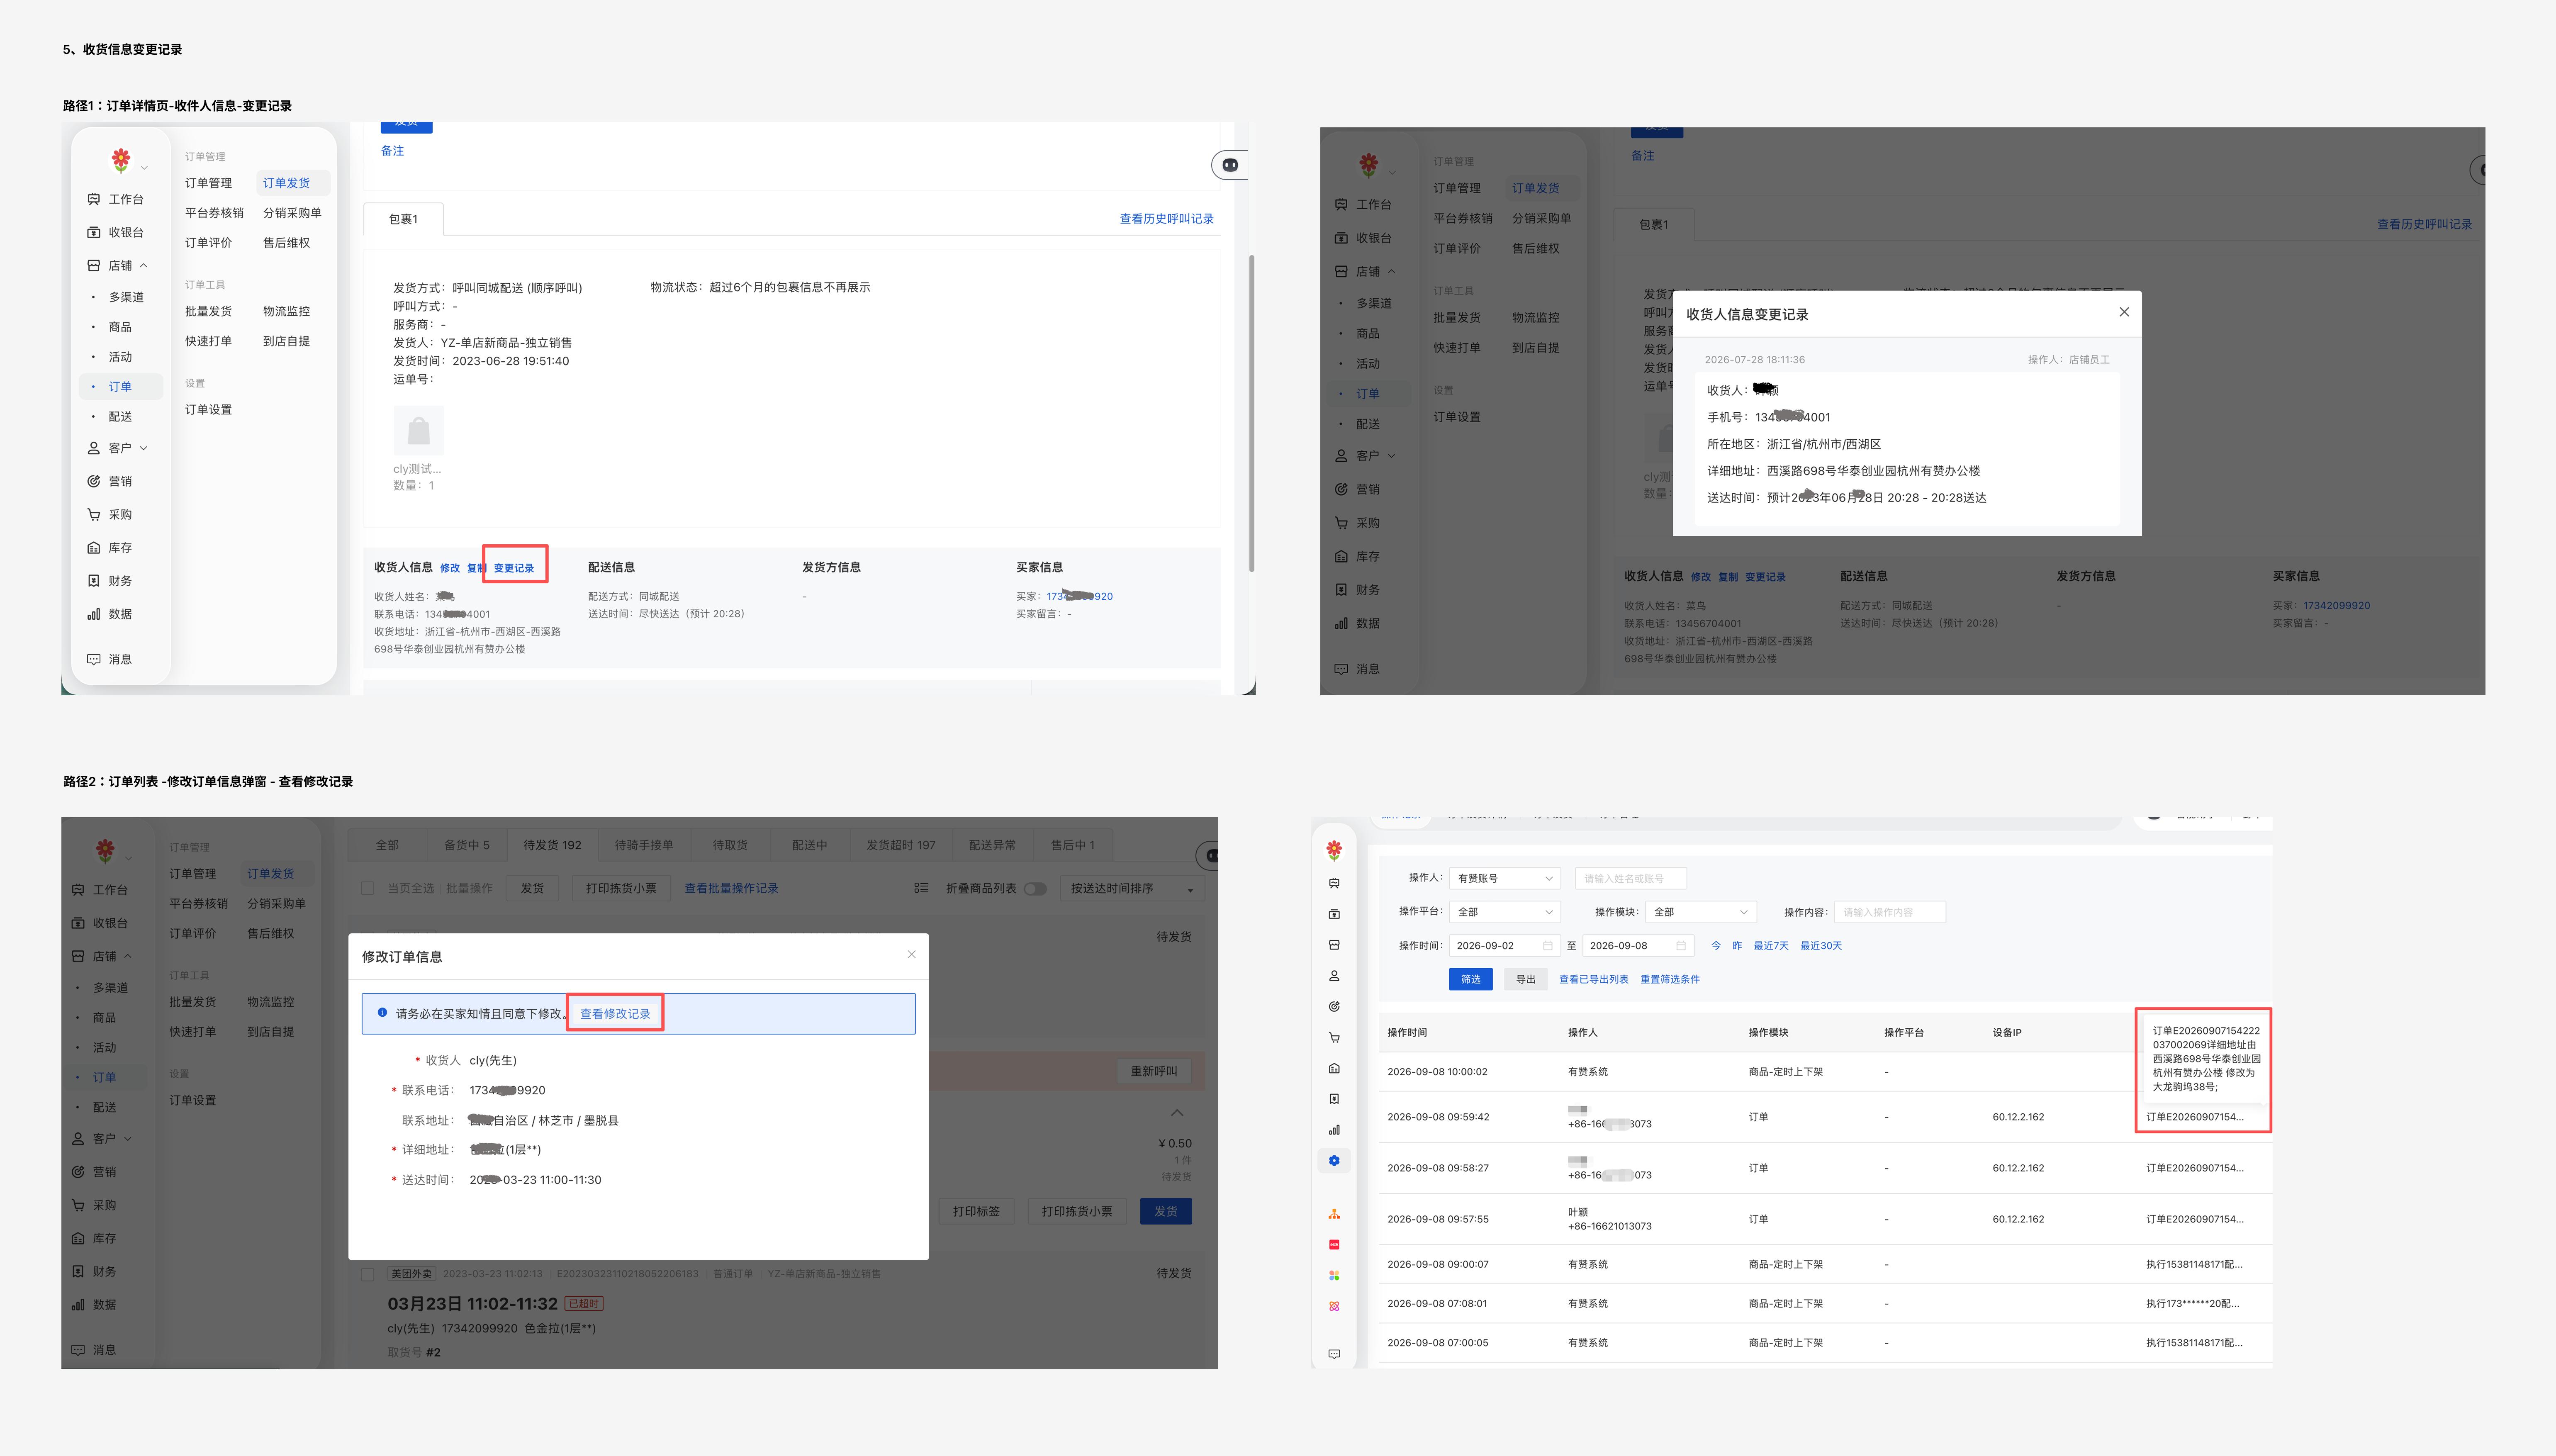Click the cly测试 product thumbnail in 包裹1
The image size is (2556, 1456).
(x=418, y=431)
